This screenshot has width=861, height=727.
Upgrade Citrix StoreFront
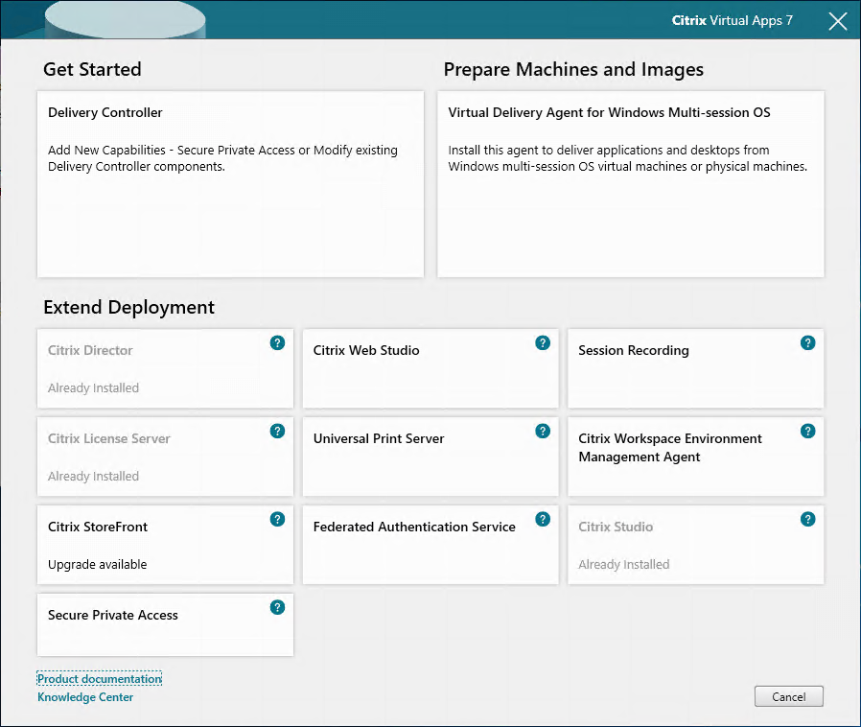coord(165,545)
